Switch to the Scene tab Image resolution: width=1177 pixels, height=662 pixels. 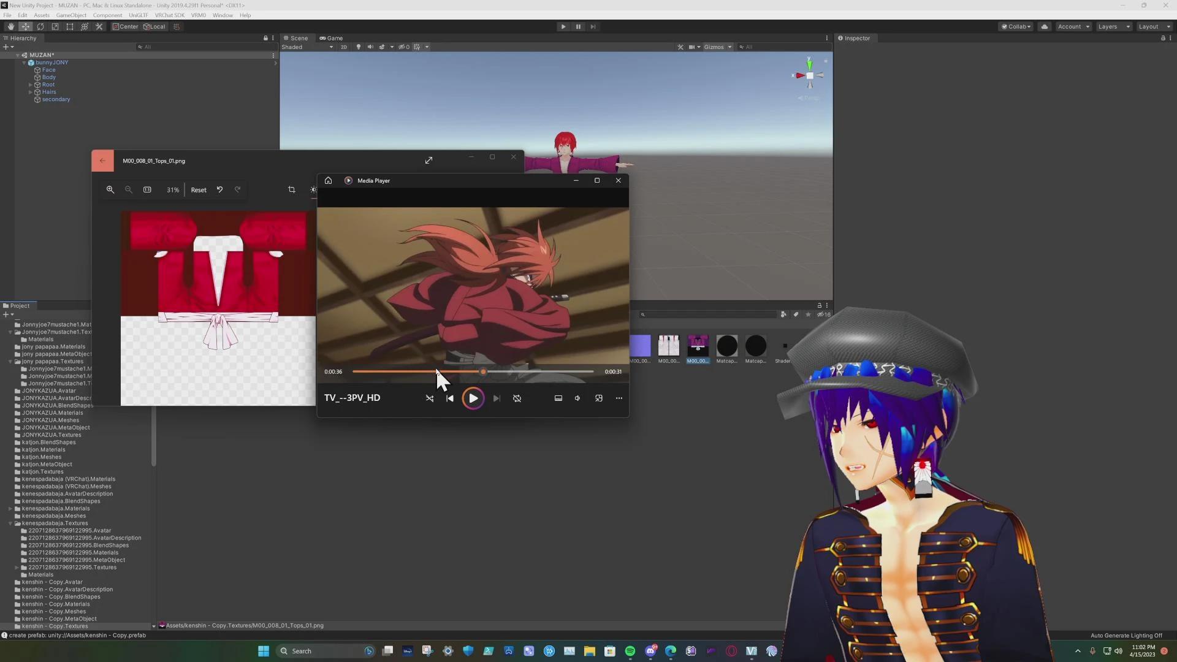pos(295,38)
